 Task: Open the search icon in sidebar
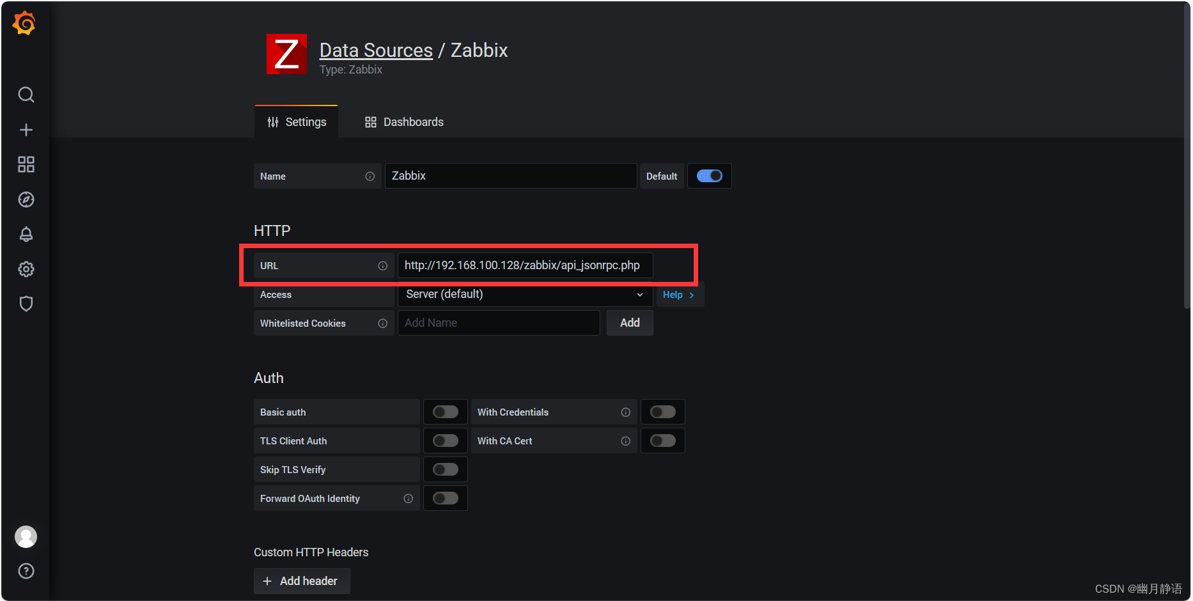pyautogui.click(x=26, y=95)
